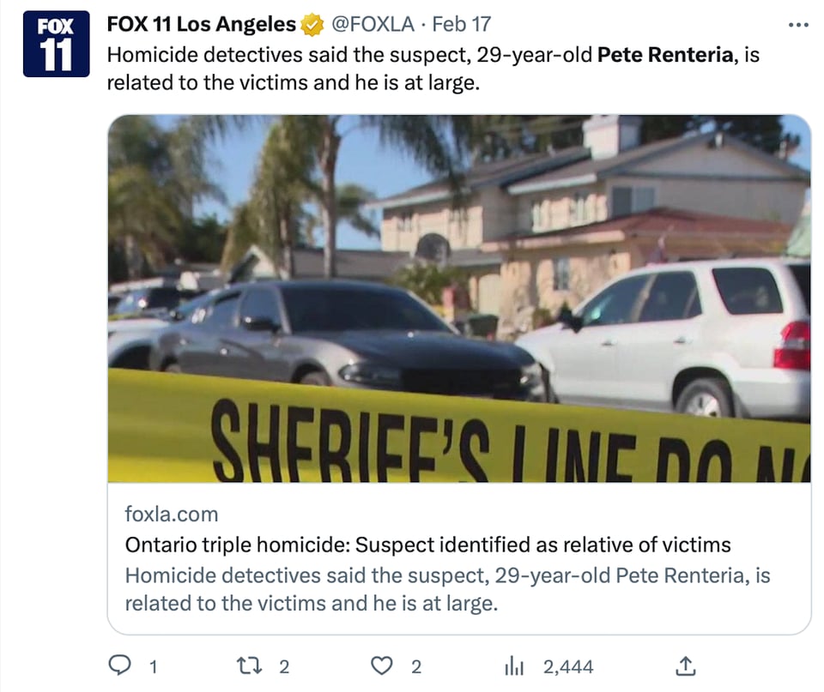Click the like count beside heart
824x692 pixels.
click(416, 667)
